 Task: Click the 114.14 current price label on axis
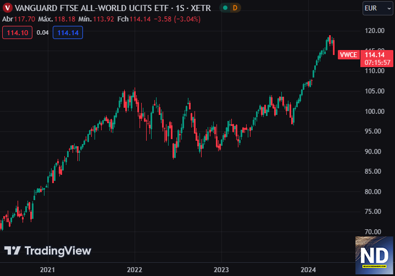click(x=375, y=55)
